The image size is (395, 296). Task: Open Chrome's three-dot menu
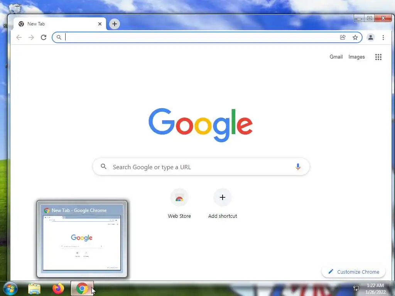pyautogui.click(x=383, y=37)
